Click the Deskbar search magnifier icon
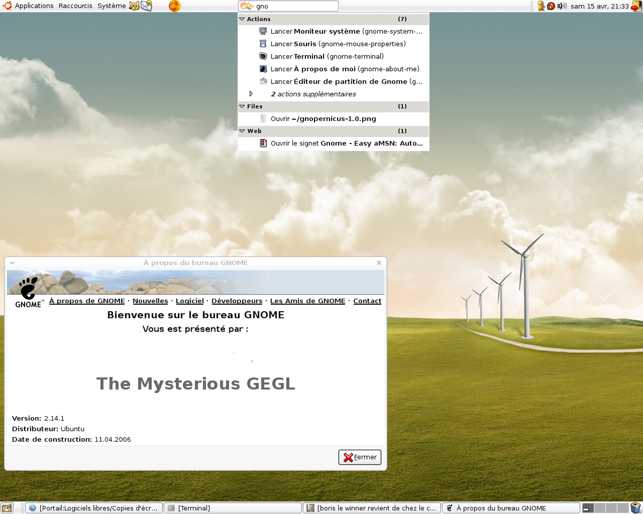 (246, 6)
